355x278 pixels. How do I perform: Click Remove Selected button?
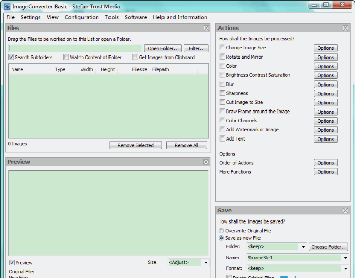point(135,145)
